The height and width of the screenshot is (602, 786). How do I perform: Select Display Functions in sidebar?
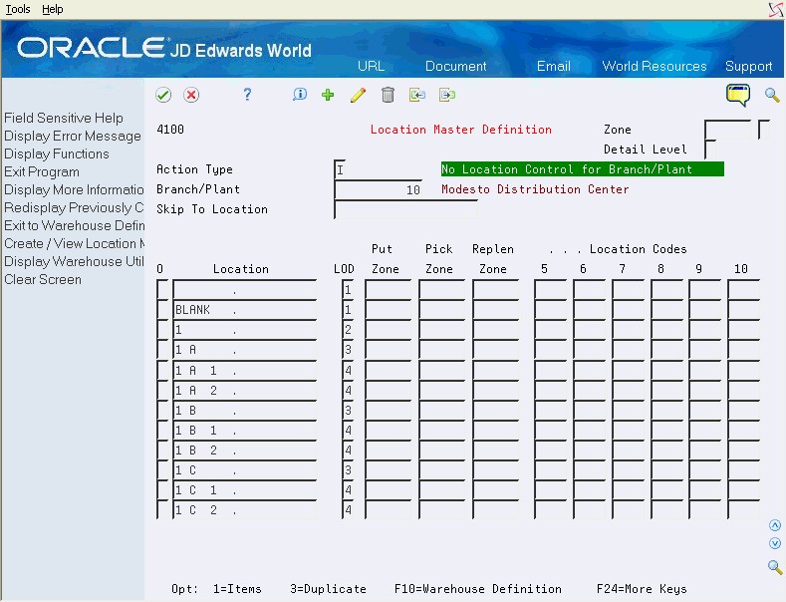click(57, 154)
